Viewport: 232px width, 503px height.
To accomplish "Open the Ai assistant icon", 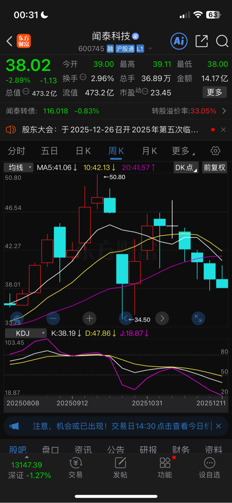I will (179, 41).
